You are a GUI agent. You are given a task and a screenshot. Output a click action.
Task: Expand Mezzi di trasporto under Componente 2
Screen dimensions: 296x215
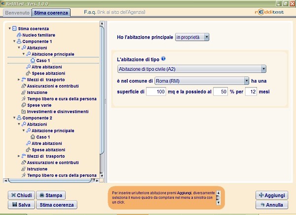pos(19,156)
